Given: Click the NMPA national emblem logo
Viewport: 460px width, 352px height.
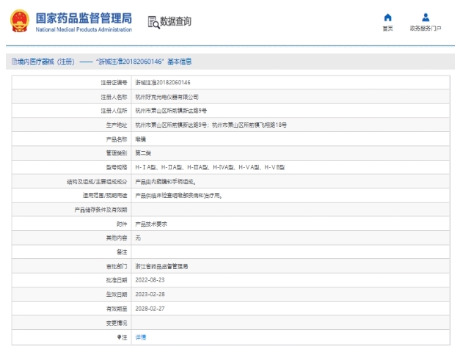Looking at the screenshot, I should (19, 22).
